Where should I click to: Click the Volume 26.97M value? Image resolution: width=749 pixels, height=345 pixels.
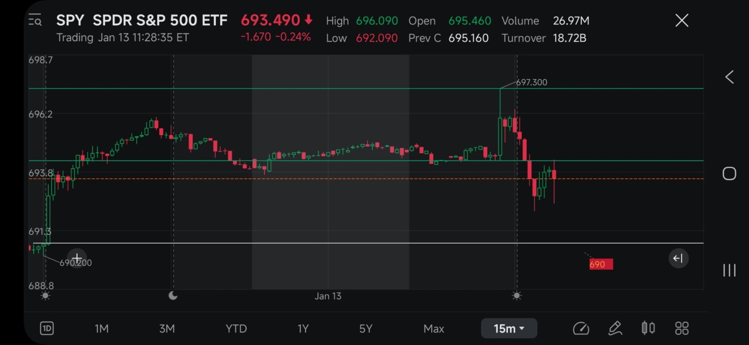571,21
